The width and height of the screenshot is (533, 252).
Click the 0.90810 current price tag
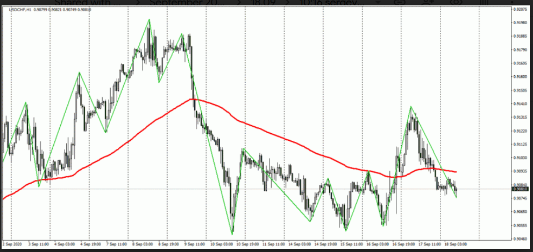pos(520,189)
